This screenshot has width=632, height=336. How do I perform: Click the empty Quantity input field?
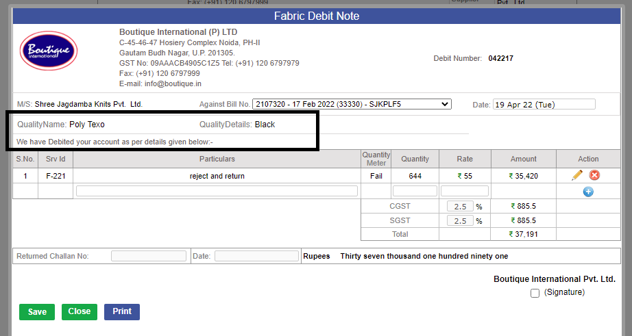click(415, 191)
